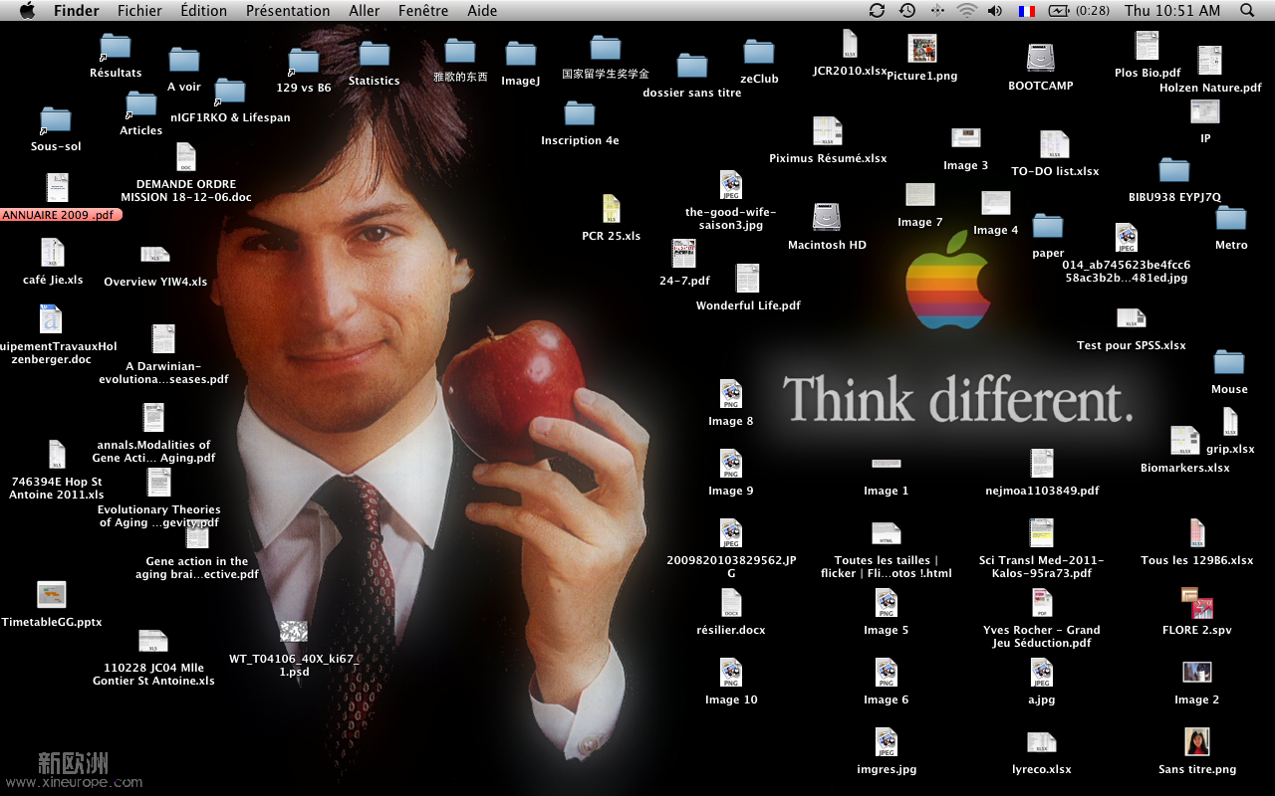Select the JCR2010.xlsx file
1275x796 pixels.
coord(850,45)
